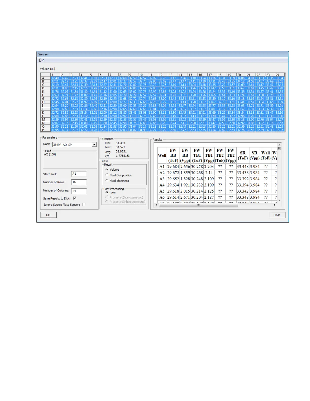Image resolution: width=310 pixels, height=401 pixels.
Task: Click row header A in volume grid
Action: (46, 78)
